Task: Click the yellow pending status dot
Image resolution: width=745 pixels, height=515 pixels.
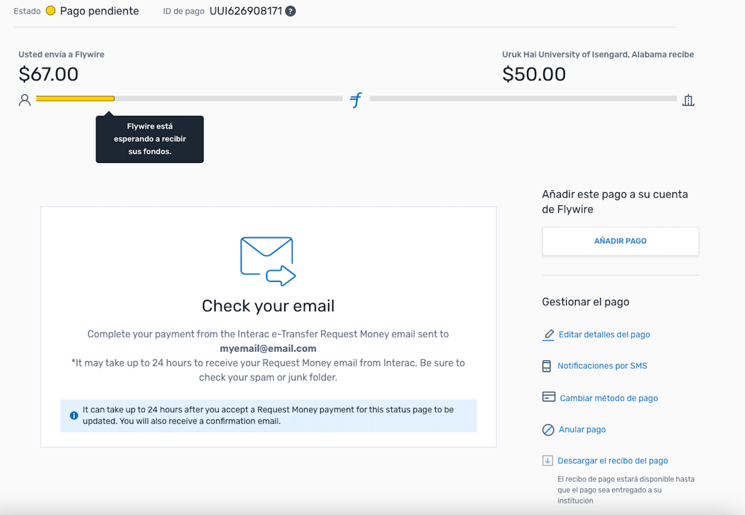Action: point(51,11)
